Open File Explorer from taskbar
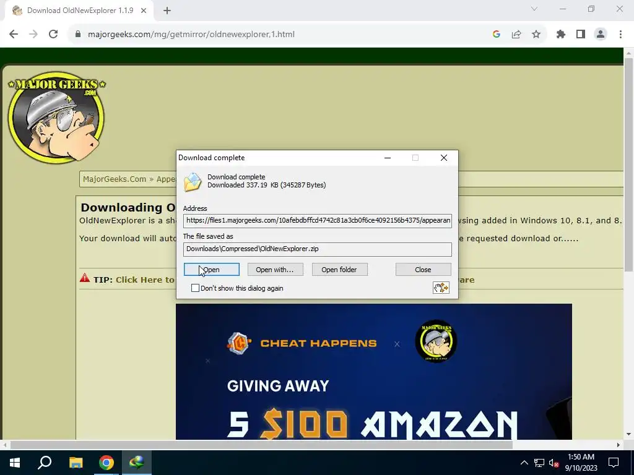Viewport: 634px width, 475px height. [76, 463]
